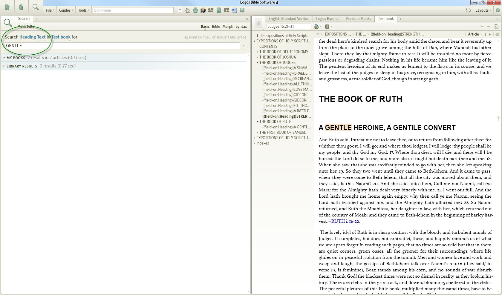Viewport: 502px width, 295px height.
Task: Expand MY BOOKS results section
Action: coord(4,58)
